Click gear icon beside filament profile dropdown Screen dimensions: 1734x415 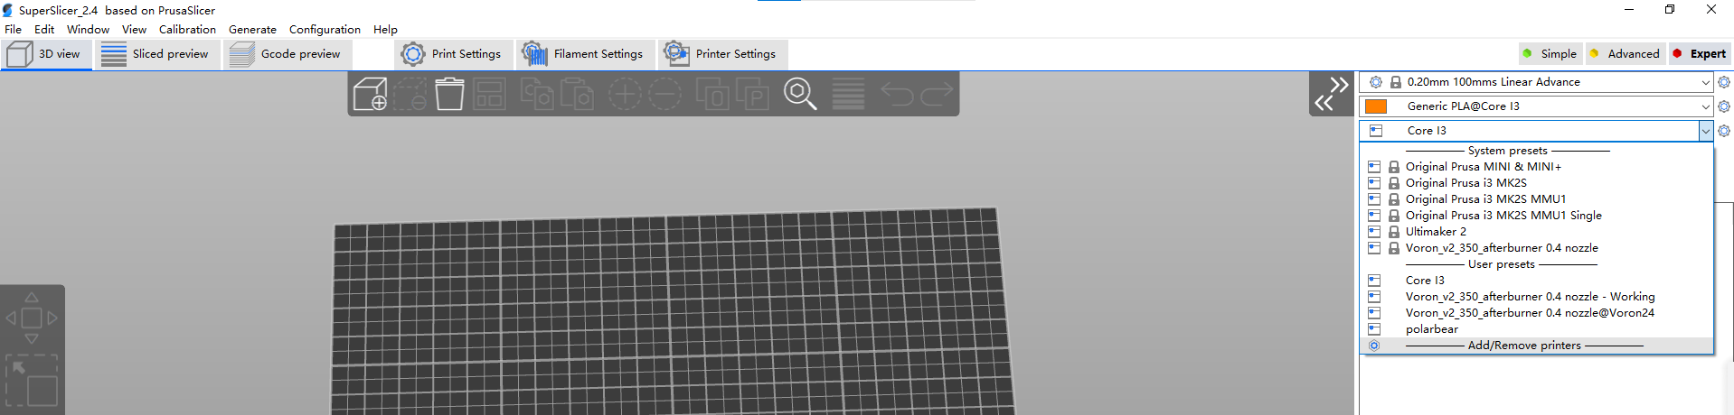(1724, 106)
